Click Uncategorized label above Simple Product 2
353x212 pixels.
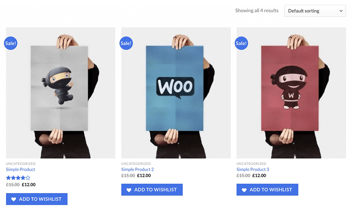point(136,164)
